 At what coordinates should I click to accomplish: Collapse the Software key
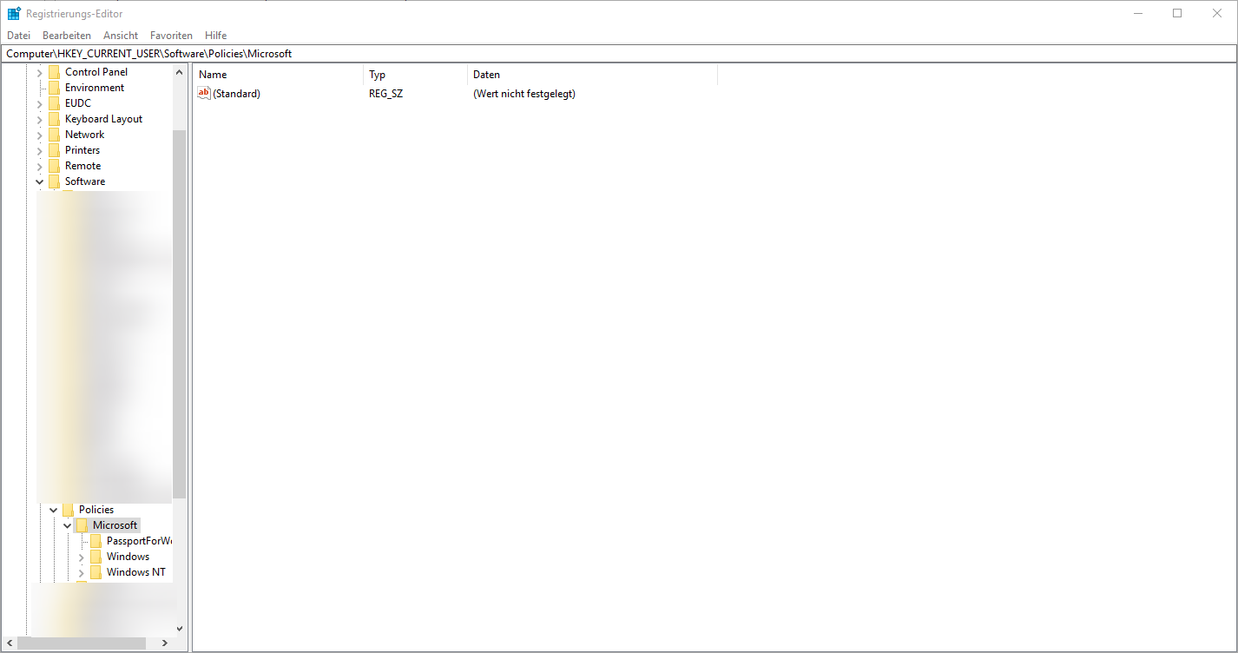39,181
